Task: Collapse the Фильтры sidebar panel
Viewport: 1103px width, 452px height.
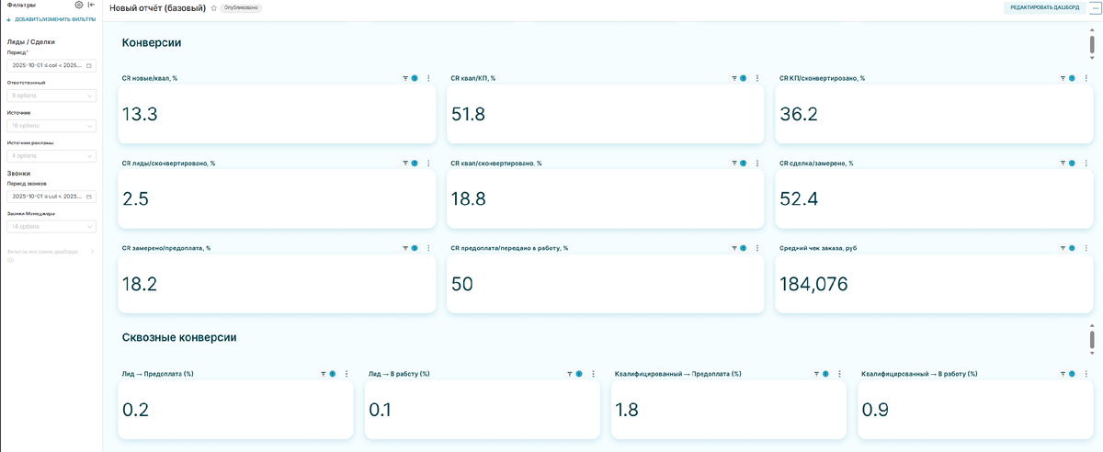Action: tap(92, 5)
